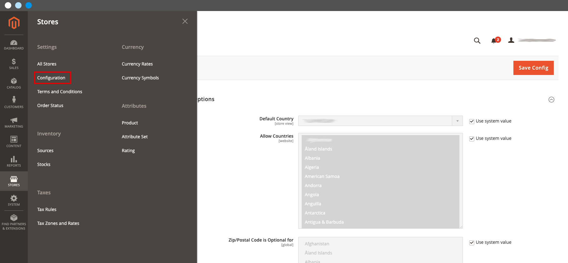Screen dimensions: 568x263
Task: Click the Magento logo icon
Action: 14,23
